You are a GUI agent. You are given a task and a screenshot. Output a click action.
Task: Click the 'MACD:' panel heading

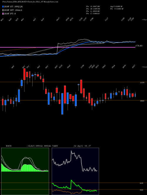pyautogui.click(x=9, y=146)
